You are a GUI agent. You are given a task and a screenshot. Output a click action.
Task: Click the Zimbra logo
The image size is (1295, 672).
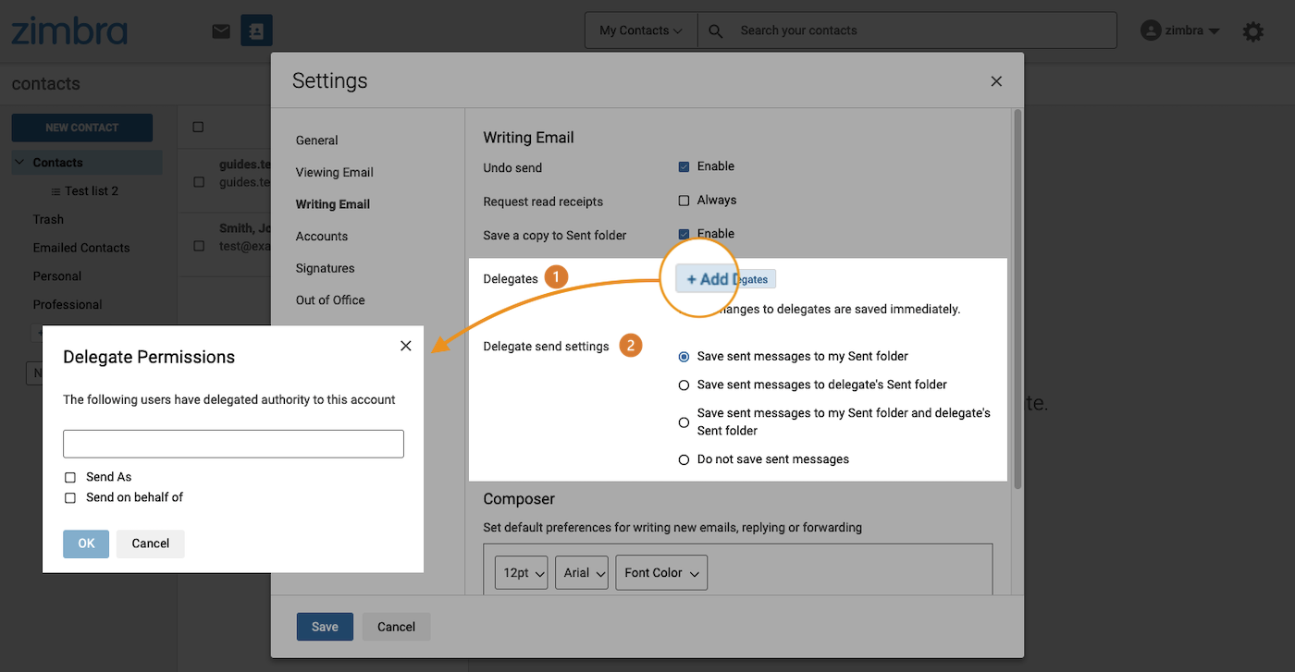(x=69, y=31)
